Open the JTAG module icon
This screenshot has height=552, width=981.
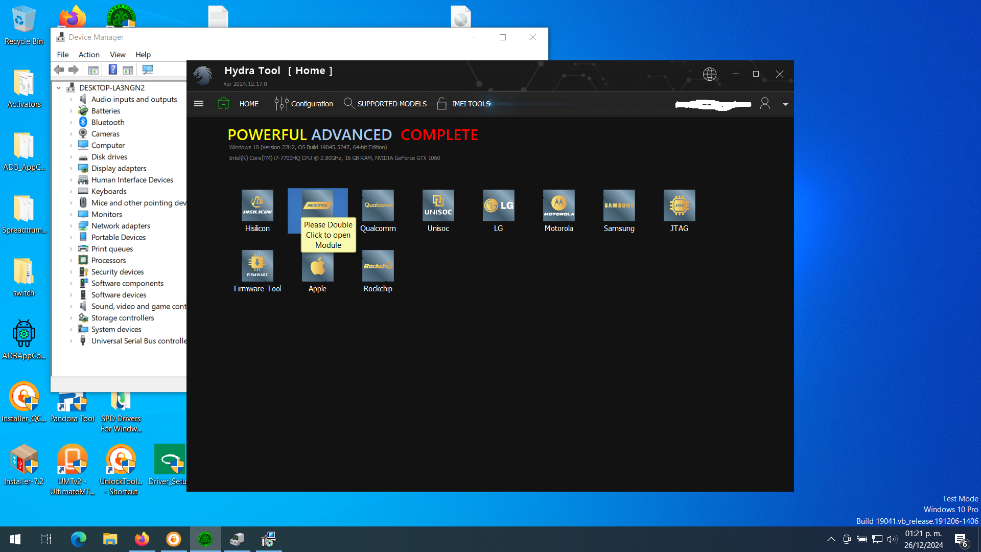(x=680, y=205)
